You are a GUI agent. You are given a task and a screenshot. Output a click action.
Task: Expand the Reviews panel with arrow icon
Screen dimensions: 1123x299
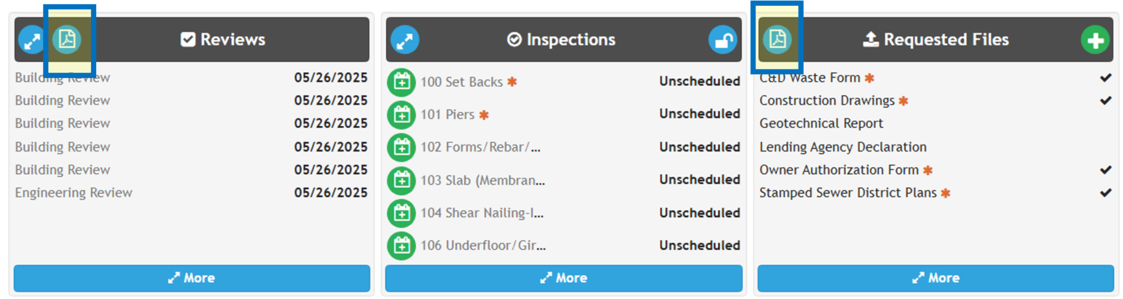point(30,40)
